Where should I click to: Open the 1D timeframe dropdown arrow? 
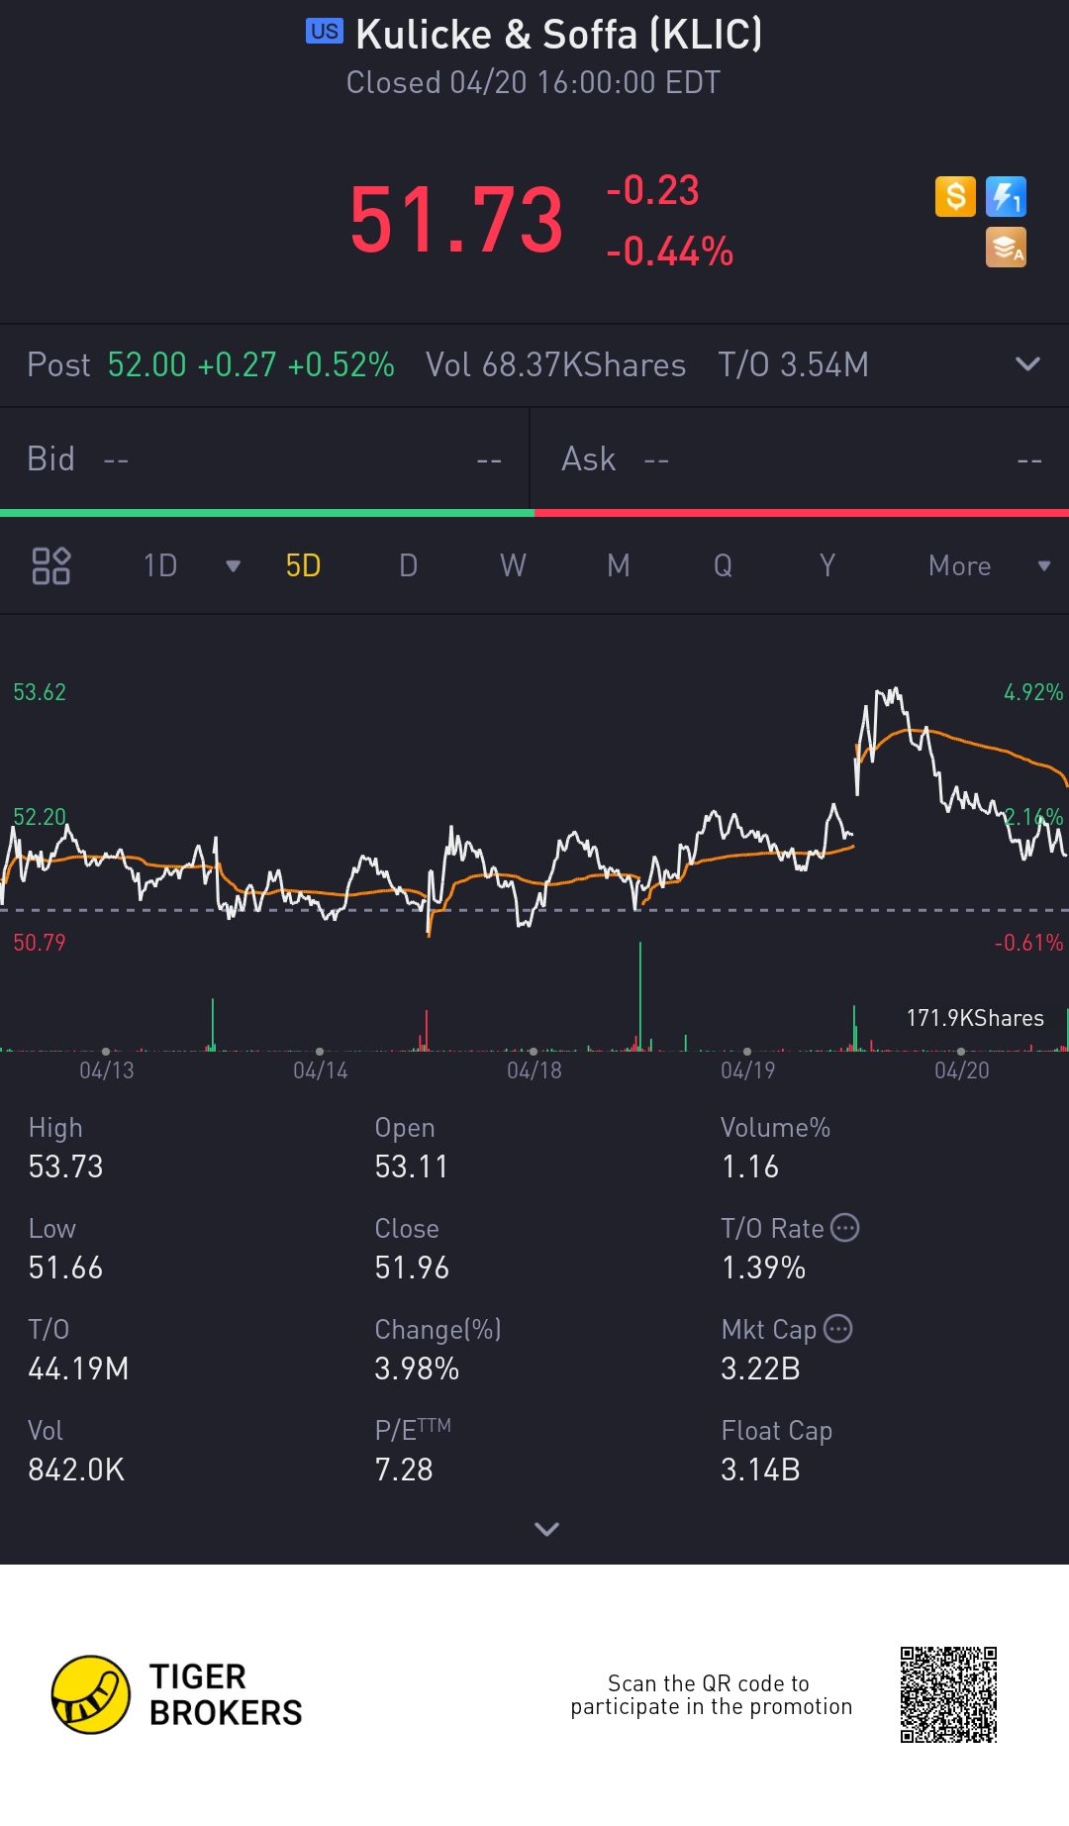coord(234,566)
